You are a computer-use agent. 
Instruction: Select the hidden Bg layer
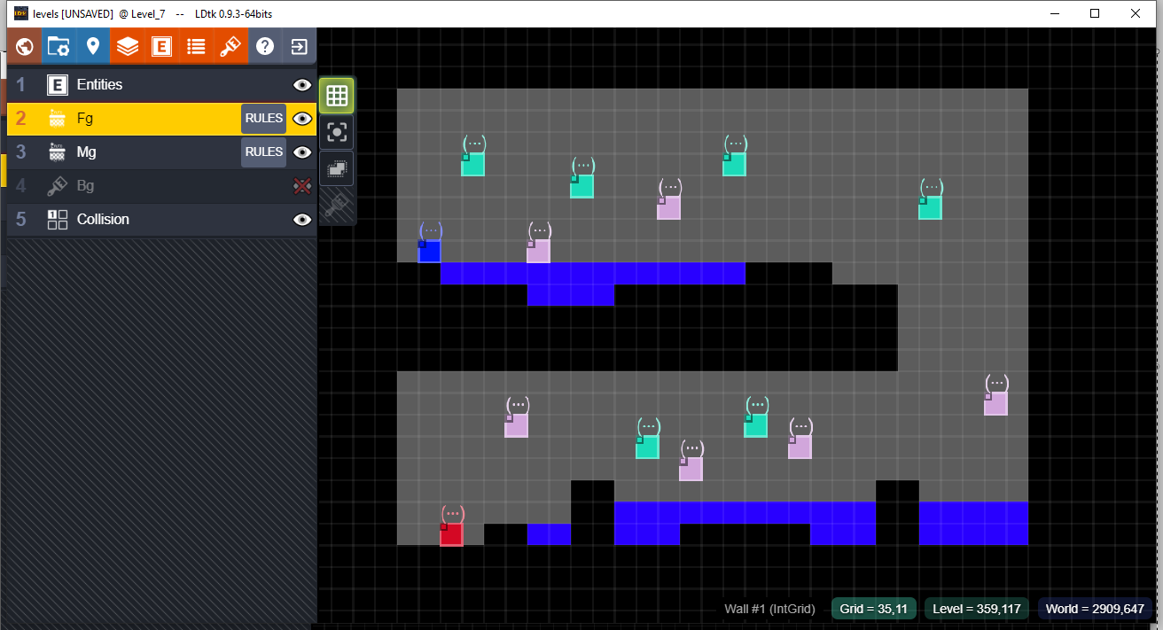tap(161, 186)
